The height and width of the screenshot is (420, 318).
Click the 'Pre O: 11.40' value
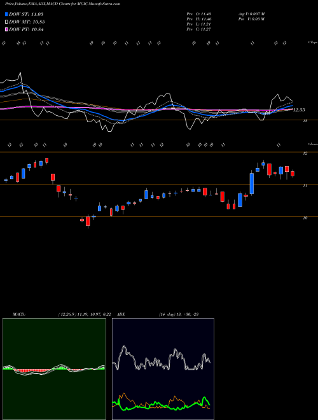[199, 14]
